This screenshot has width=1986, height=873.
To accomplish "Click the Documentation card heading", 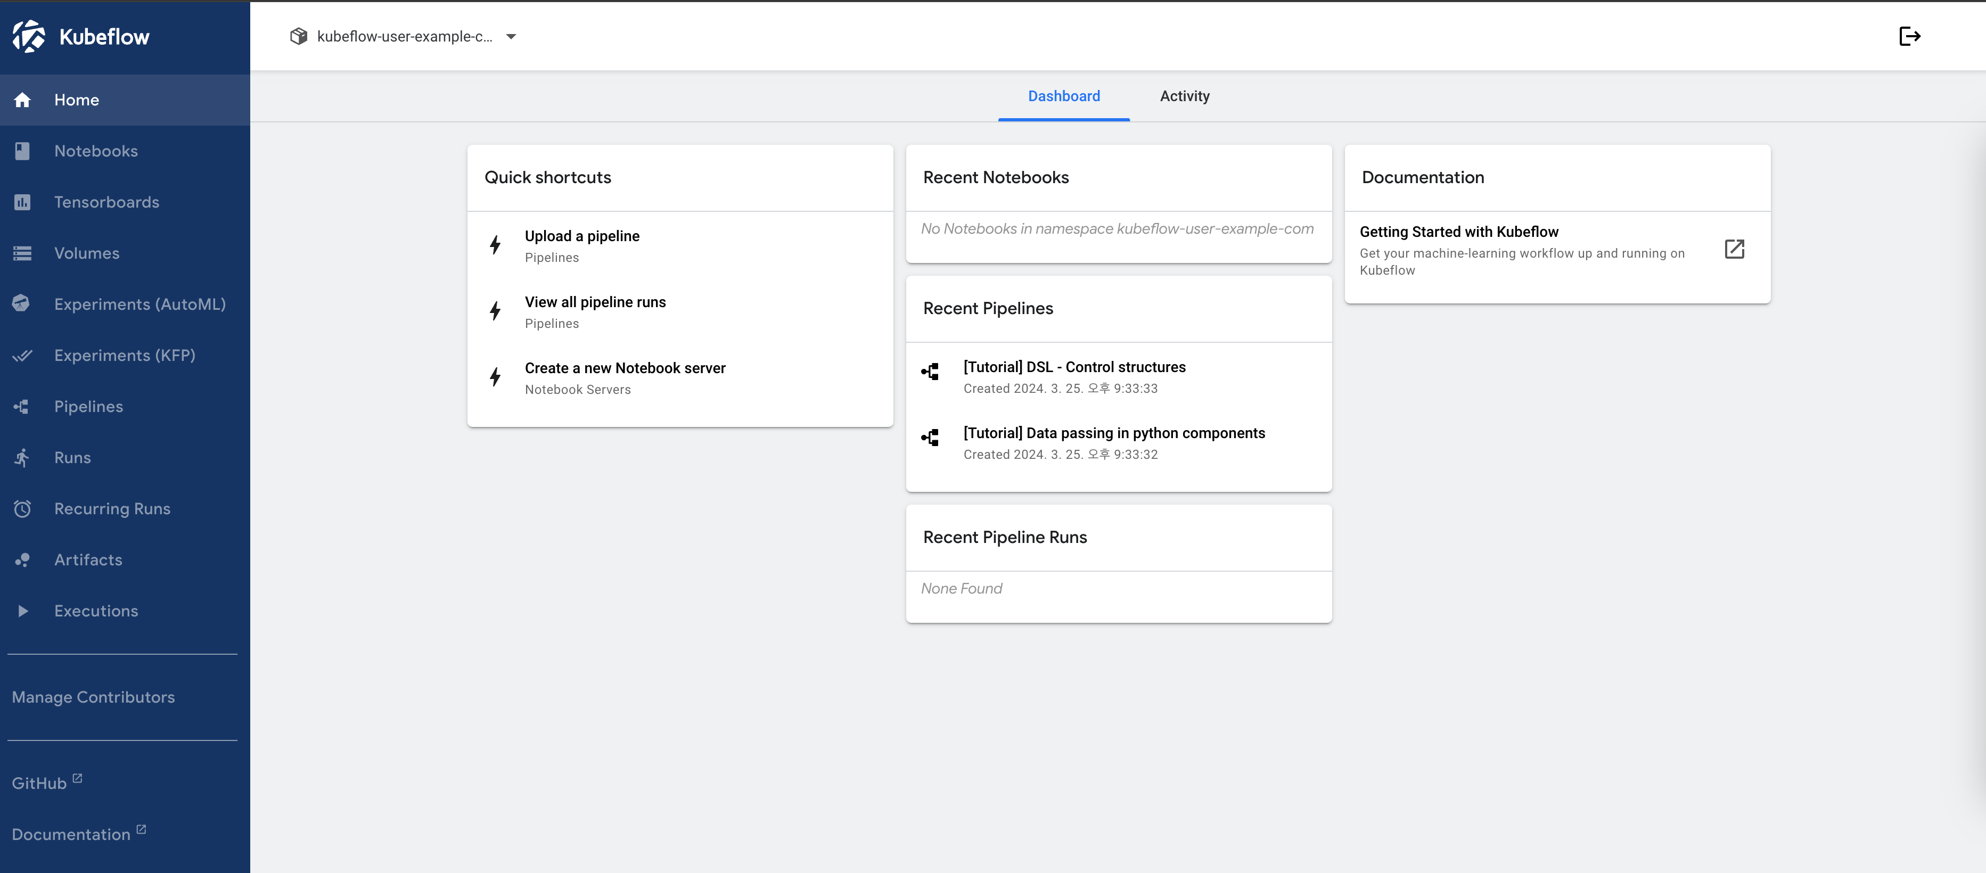I will click(1423, 177).
